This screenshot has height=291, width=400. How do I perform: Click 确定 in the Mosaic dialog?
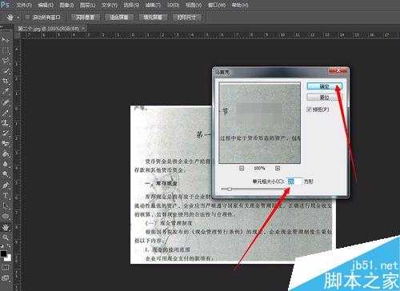[325, 86]
